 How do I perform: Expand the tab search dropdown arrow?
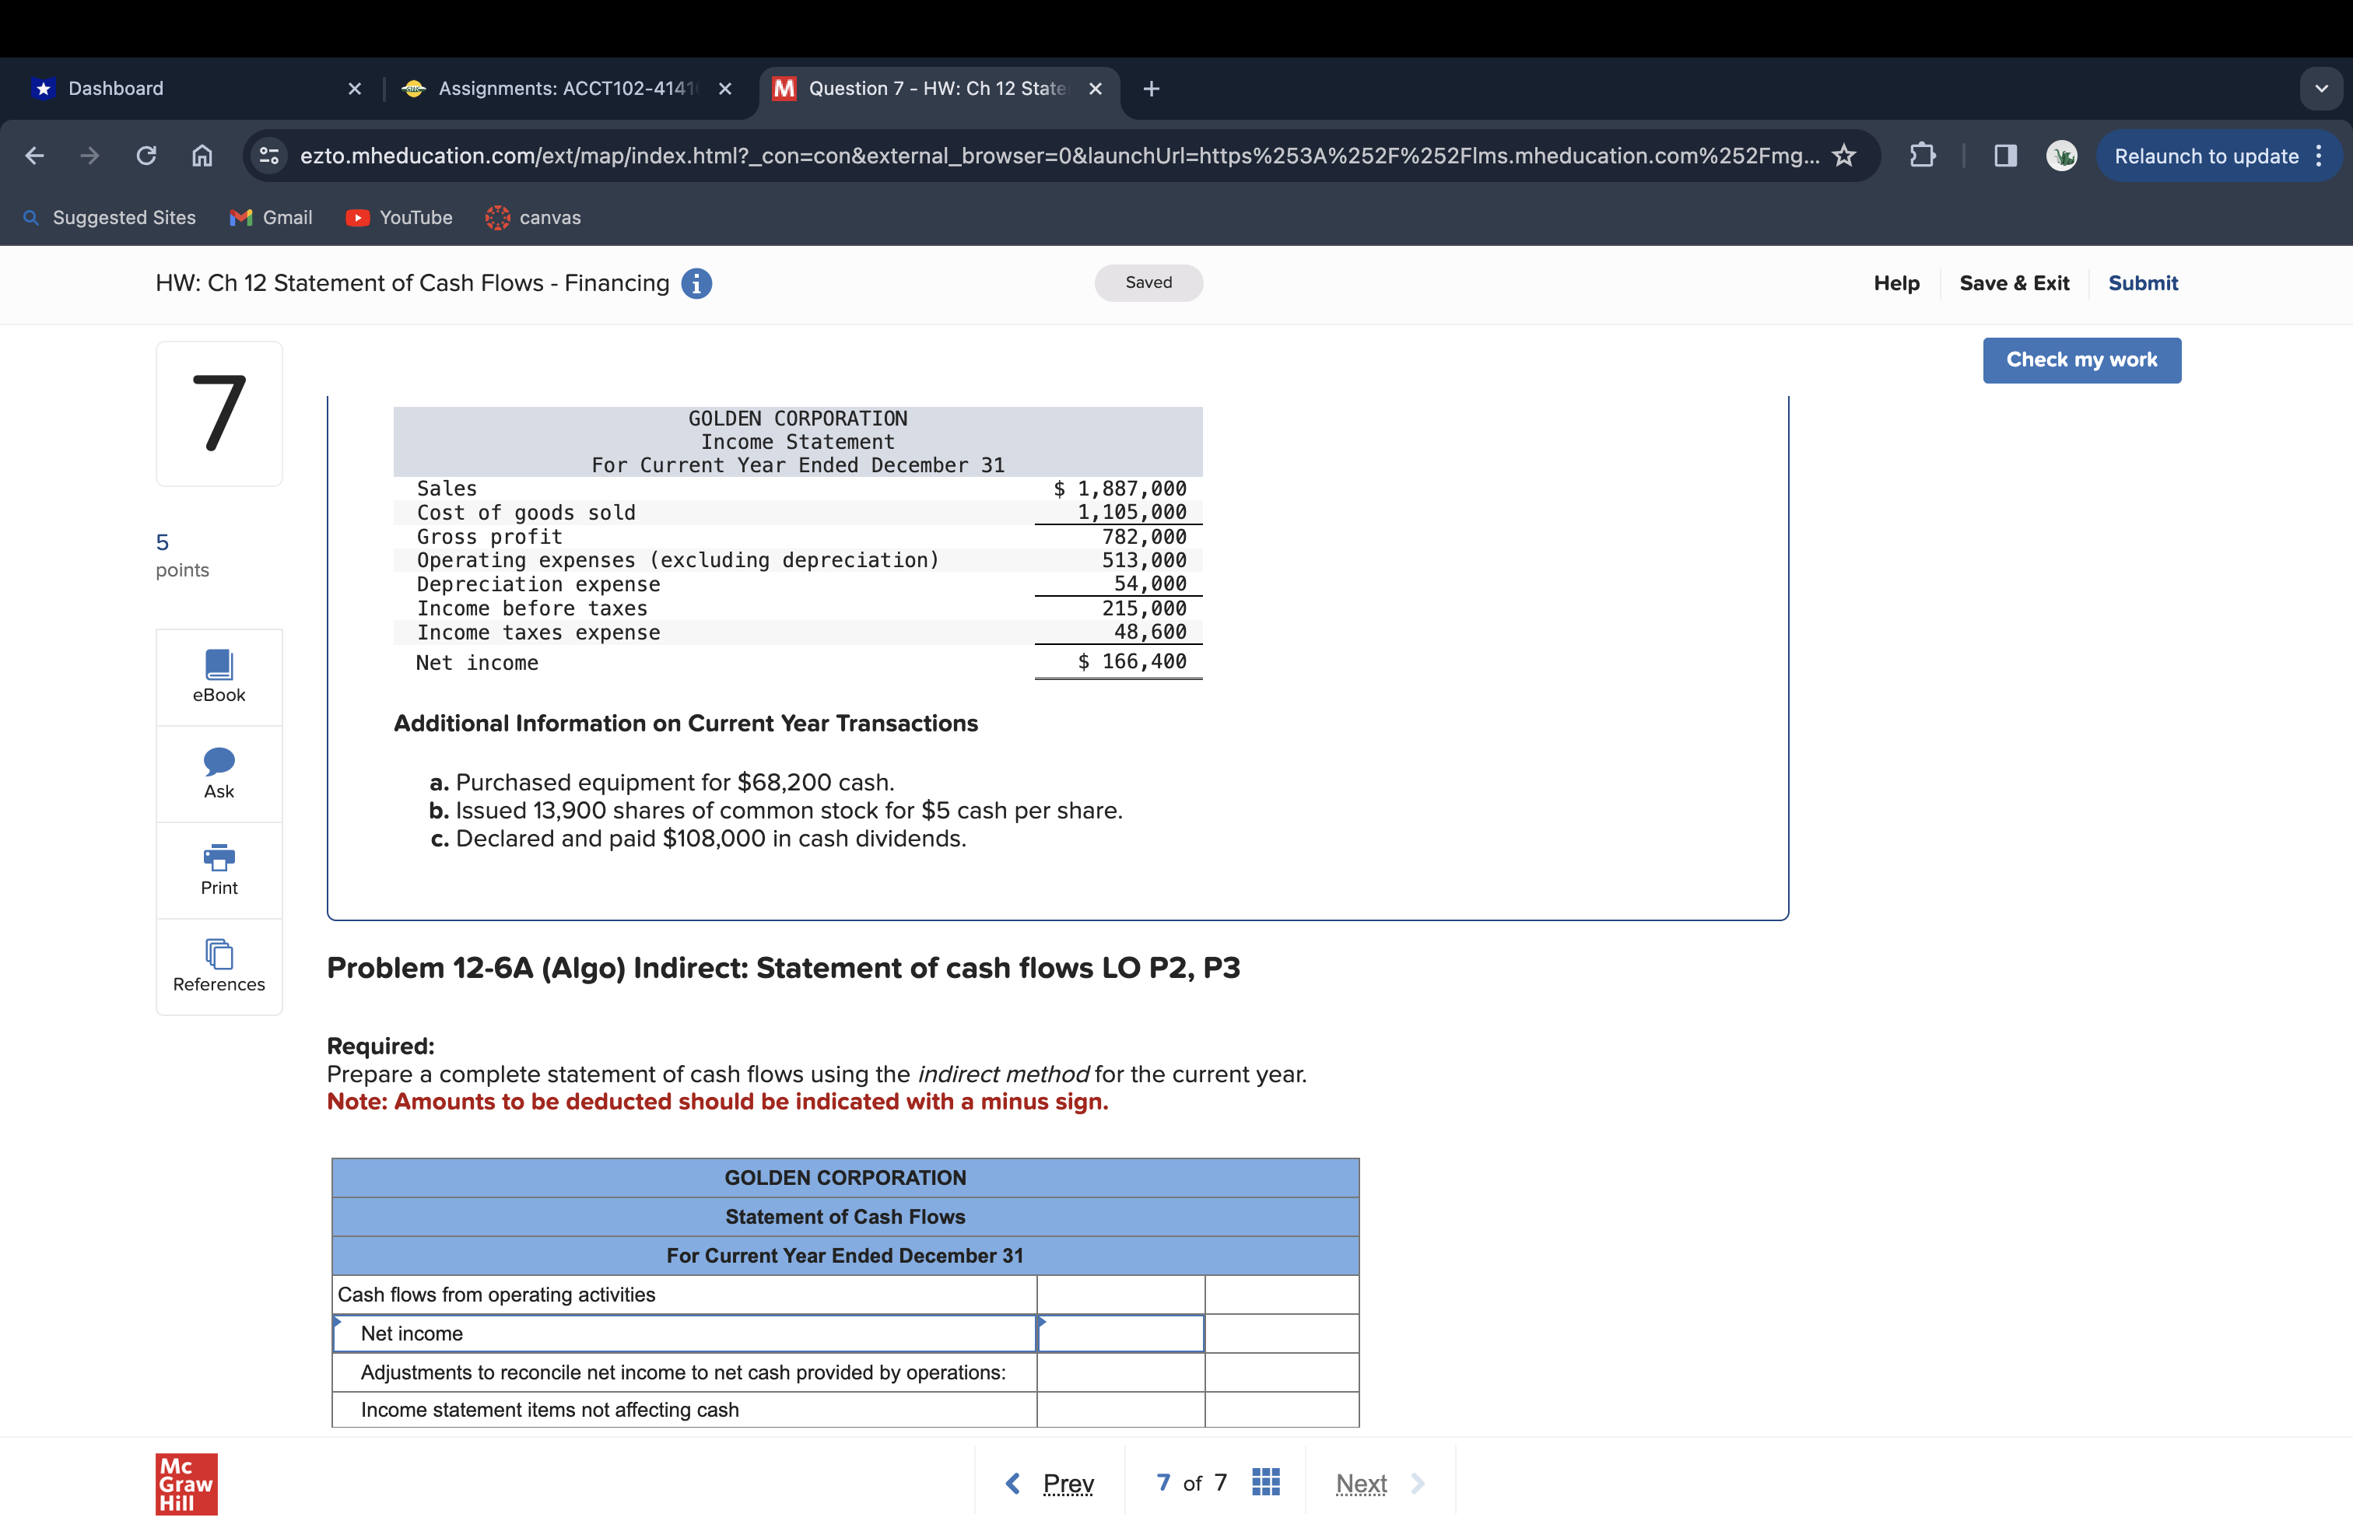coord(2320,89)
